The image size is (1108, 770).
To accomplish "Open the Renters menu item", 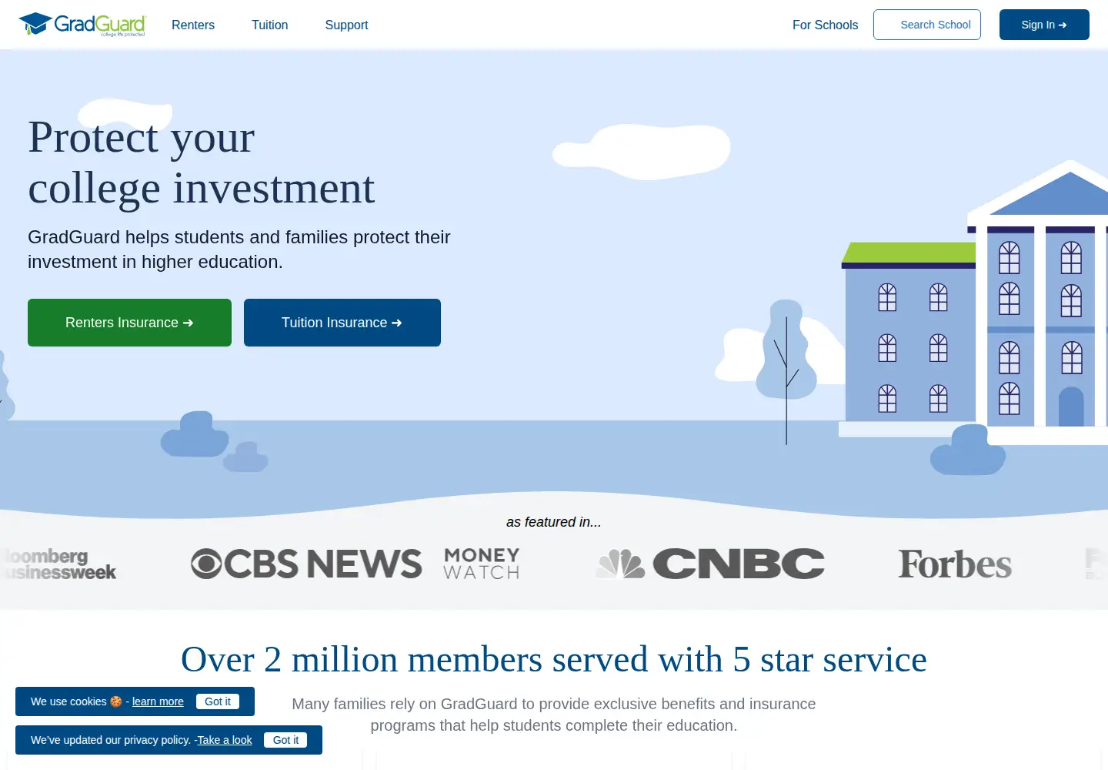I will [x=193, y=25].
